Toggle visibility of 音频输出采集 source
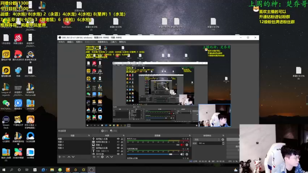Screen dimensions: 308x173 (118, 148)
